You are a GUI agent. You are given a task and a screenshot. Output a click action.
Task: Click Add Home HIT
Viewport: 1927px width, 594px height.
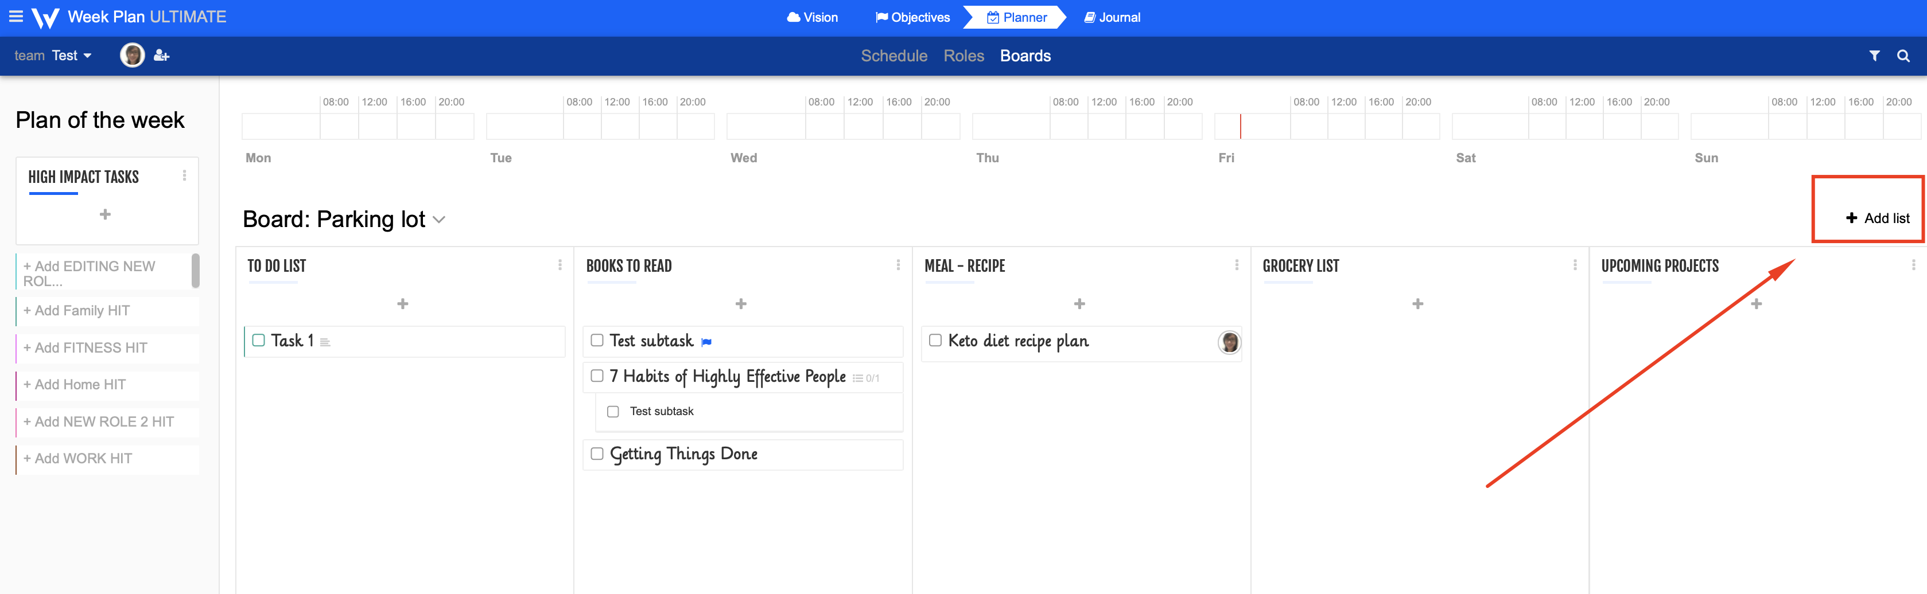108,385
